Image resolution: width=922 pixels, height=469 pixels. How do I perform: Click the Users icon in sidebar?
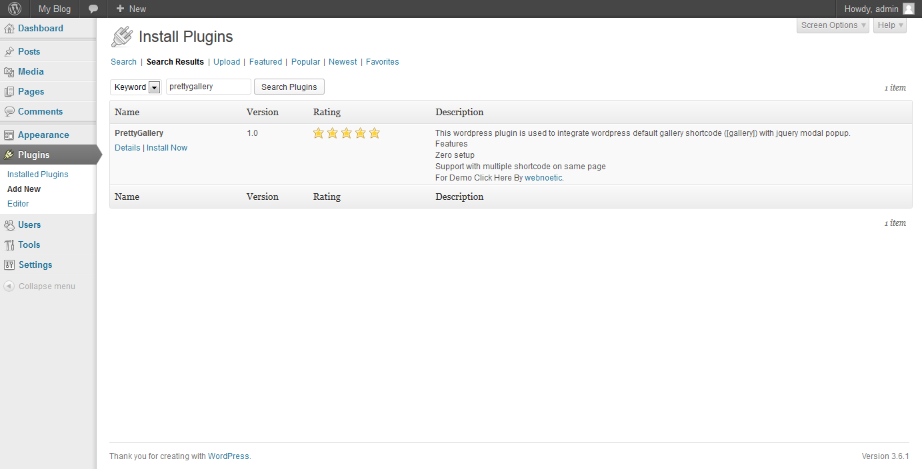point(9,225)
